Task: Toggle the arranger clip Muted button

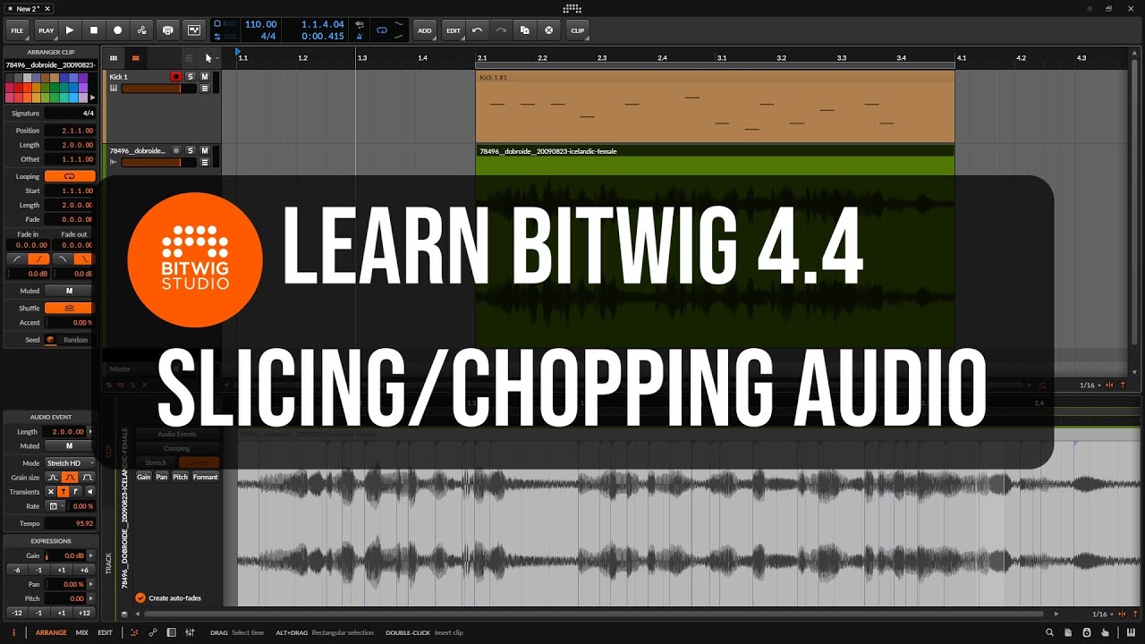Action: (x=69, y=291)
